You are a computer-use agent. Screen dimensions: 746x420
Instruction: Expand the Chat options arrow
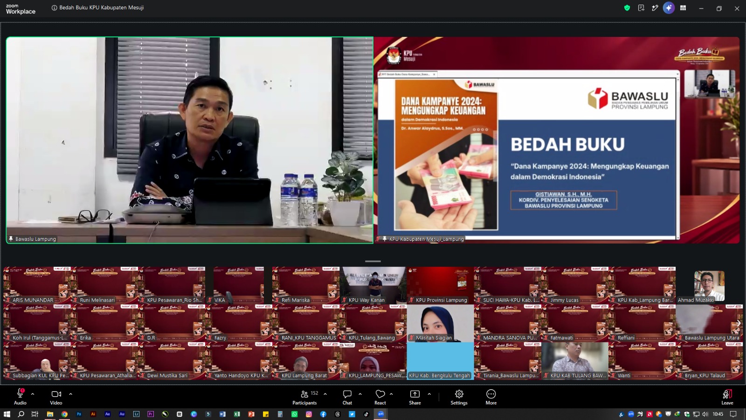[x=360, y=394]
